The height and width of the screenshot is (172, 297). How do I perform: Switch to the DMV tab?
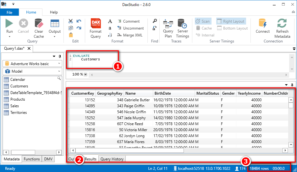point(48,159)
